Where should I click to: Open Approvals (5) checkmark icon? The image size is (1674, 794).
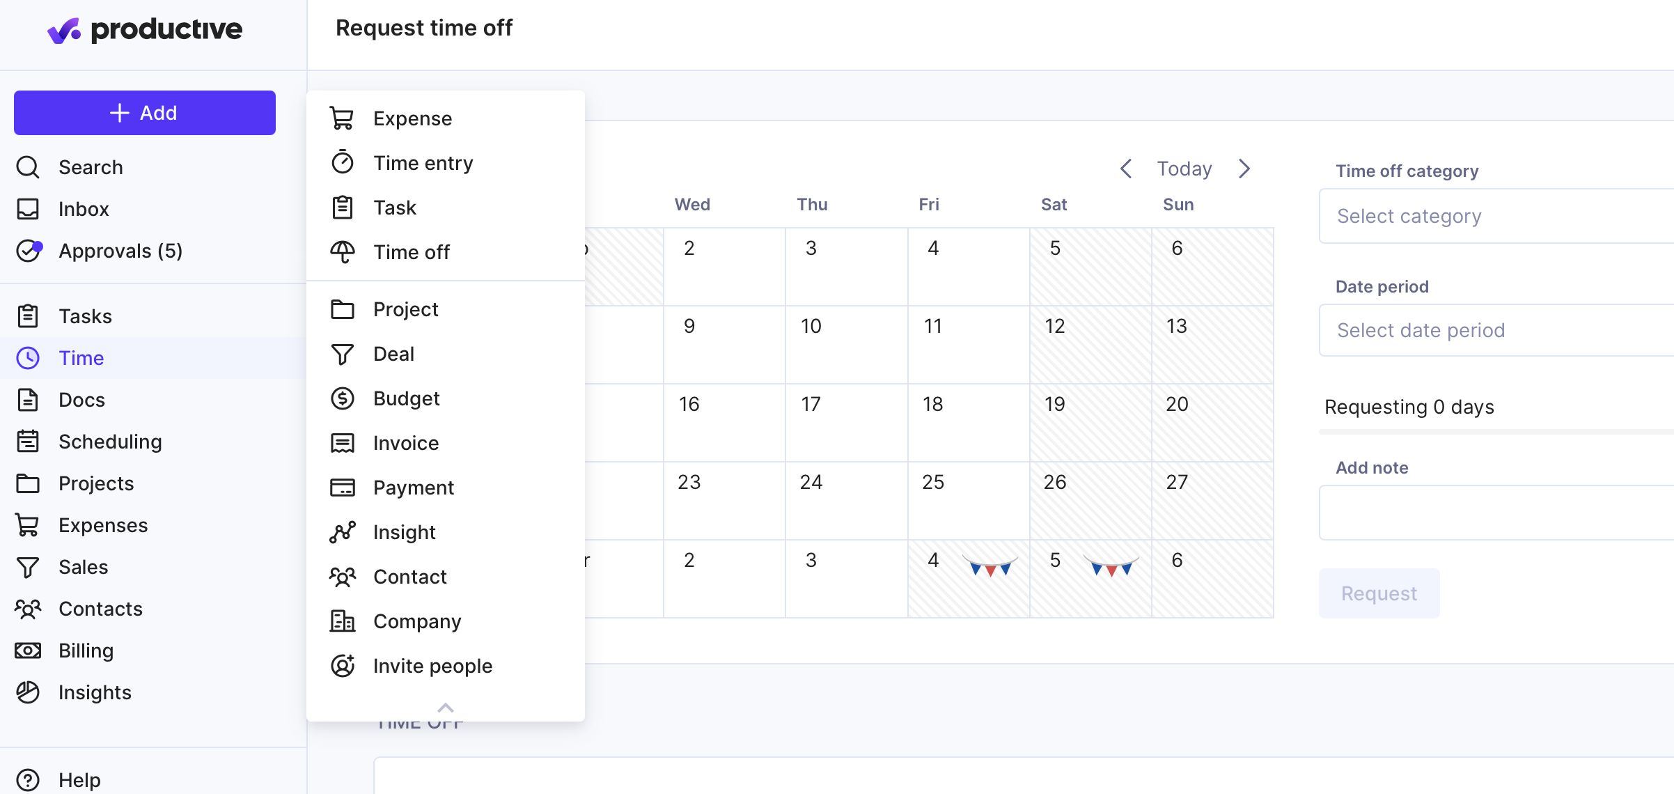click(29, 251)
